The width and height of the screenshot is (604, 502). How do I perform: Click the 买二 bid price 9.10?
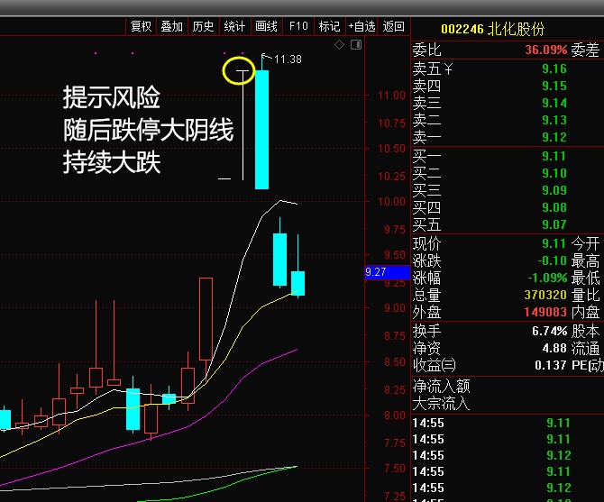[x=554, y=173]
